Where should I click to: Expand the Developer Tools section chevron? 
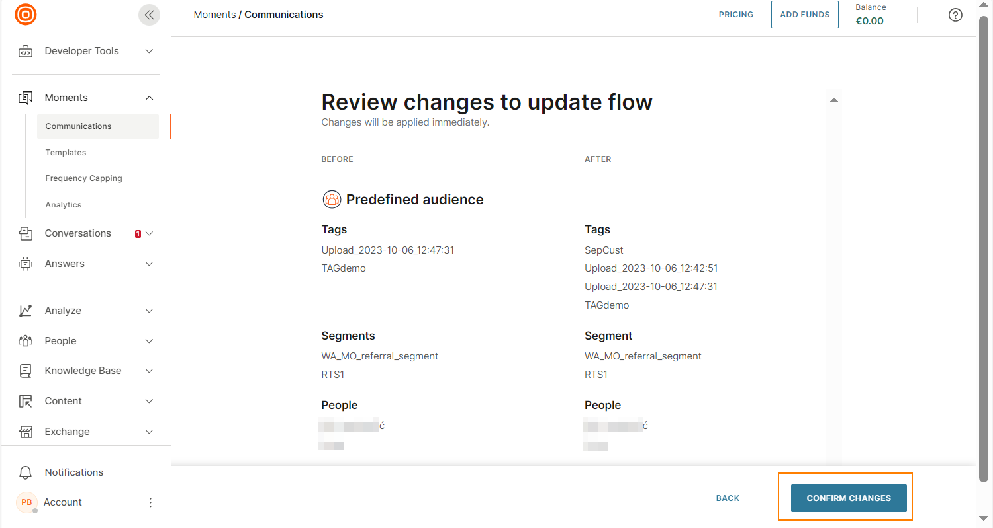pyautogui.click(x=149, y=51)
